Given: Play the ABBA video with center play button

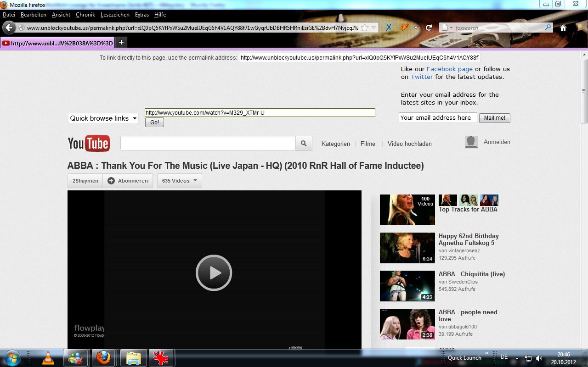Looking at the screenshot, I should (x=214, y=272).
